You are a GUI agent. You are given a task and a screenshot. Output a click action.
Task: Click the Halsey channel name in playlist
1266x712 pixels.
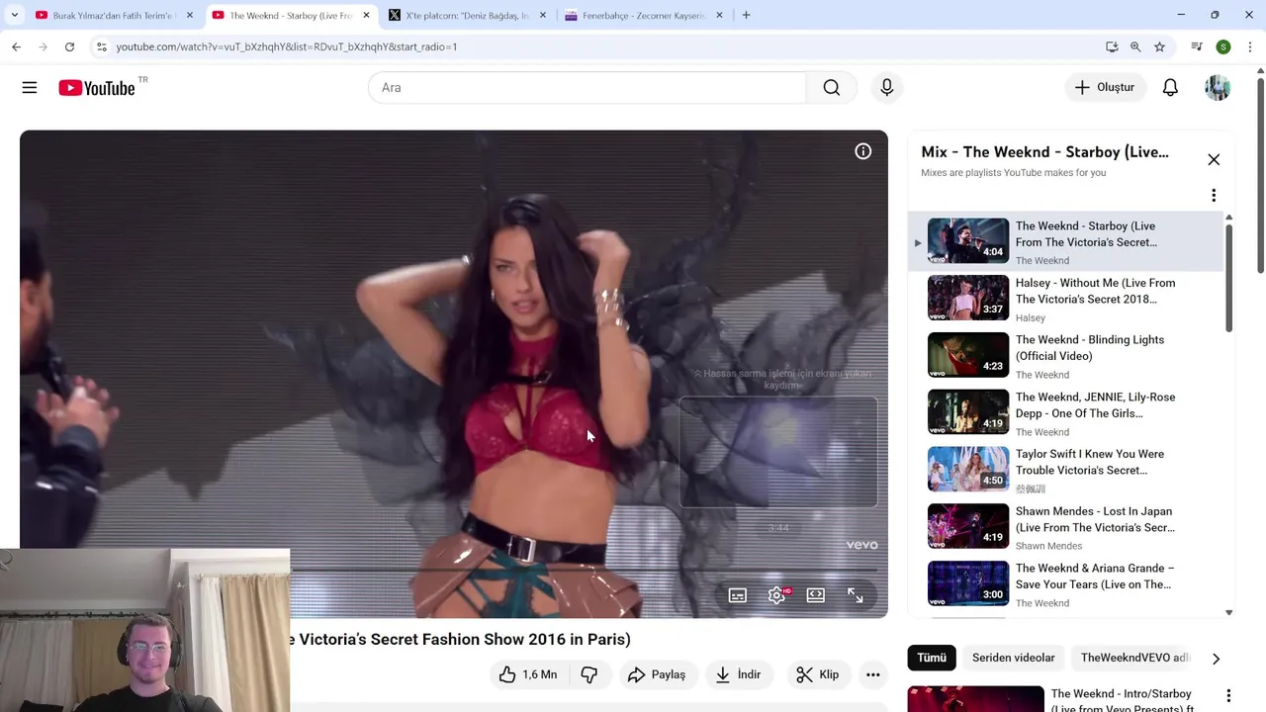(x=1030, y=317)
